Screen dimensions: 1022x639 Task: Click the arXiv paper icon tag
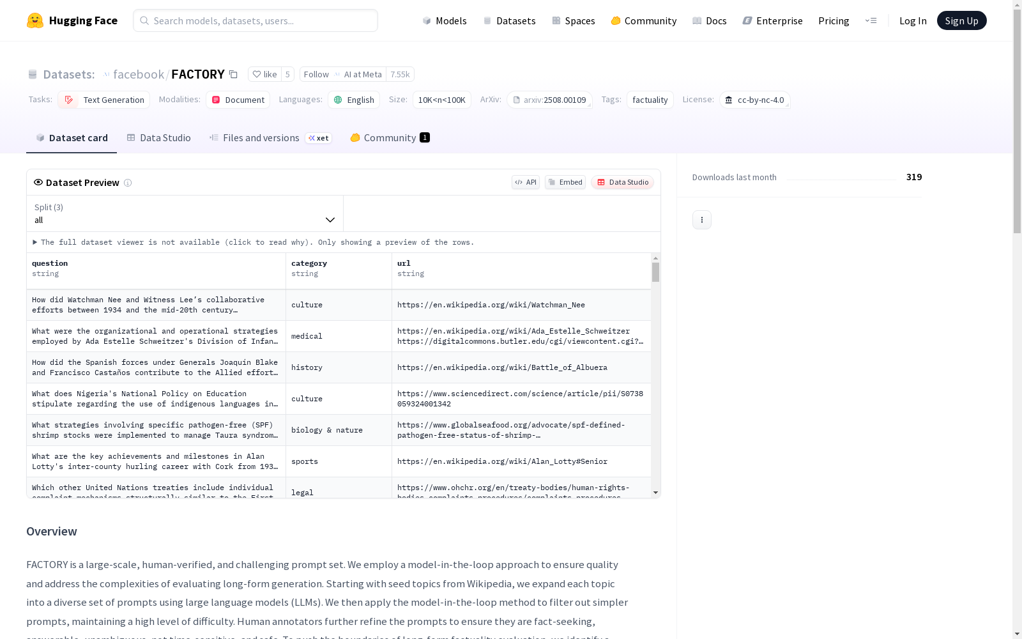pyautogui.click(x=517, y=100)
